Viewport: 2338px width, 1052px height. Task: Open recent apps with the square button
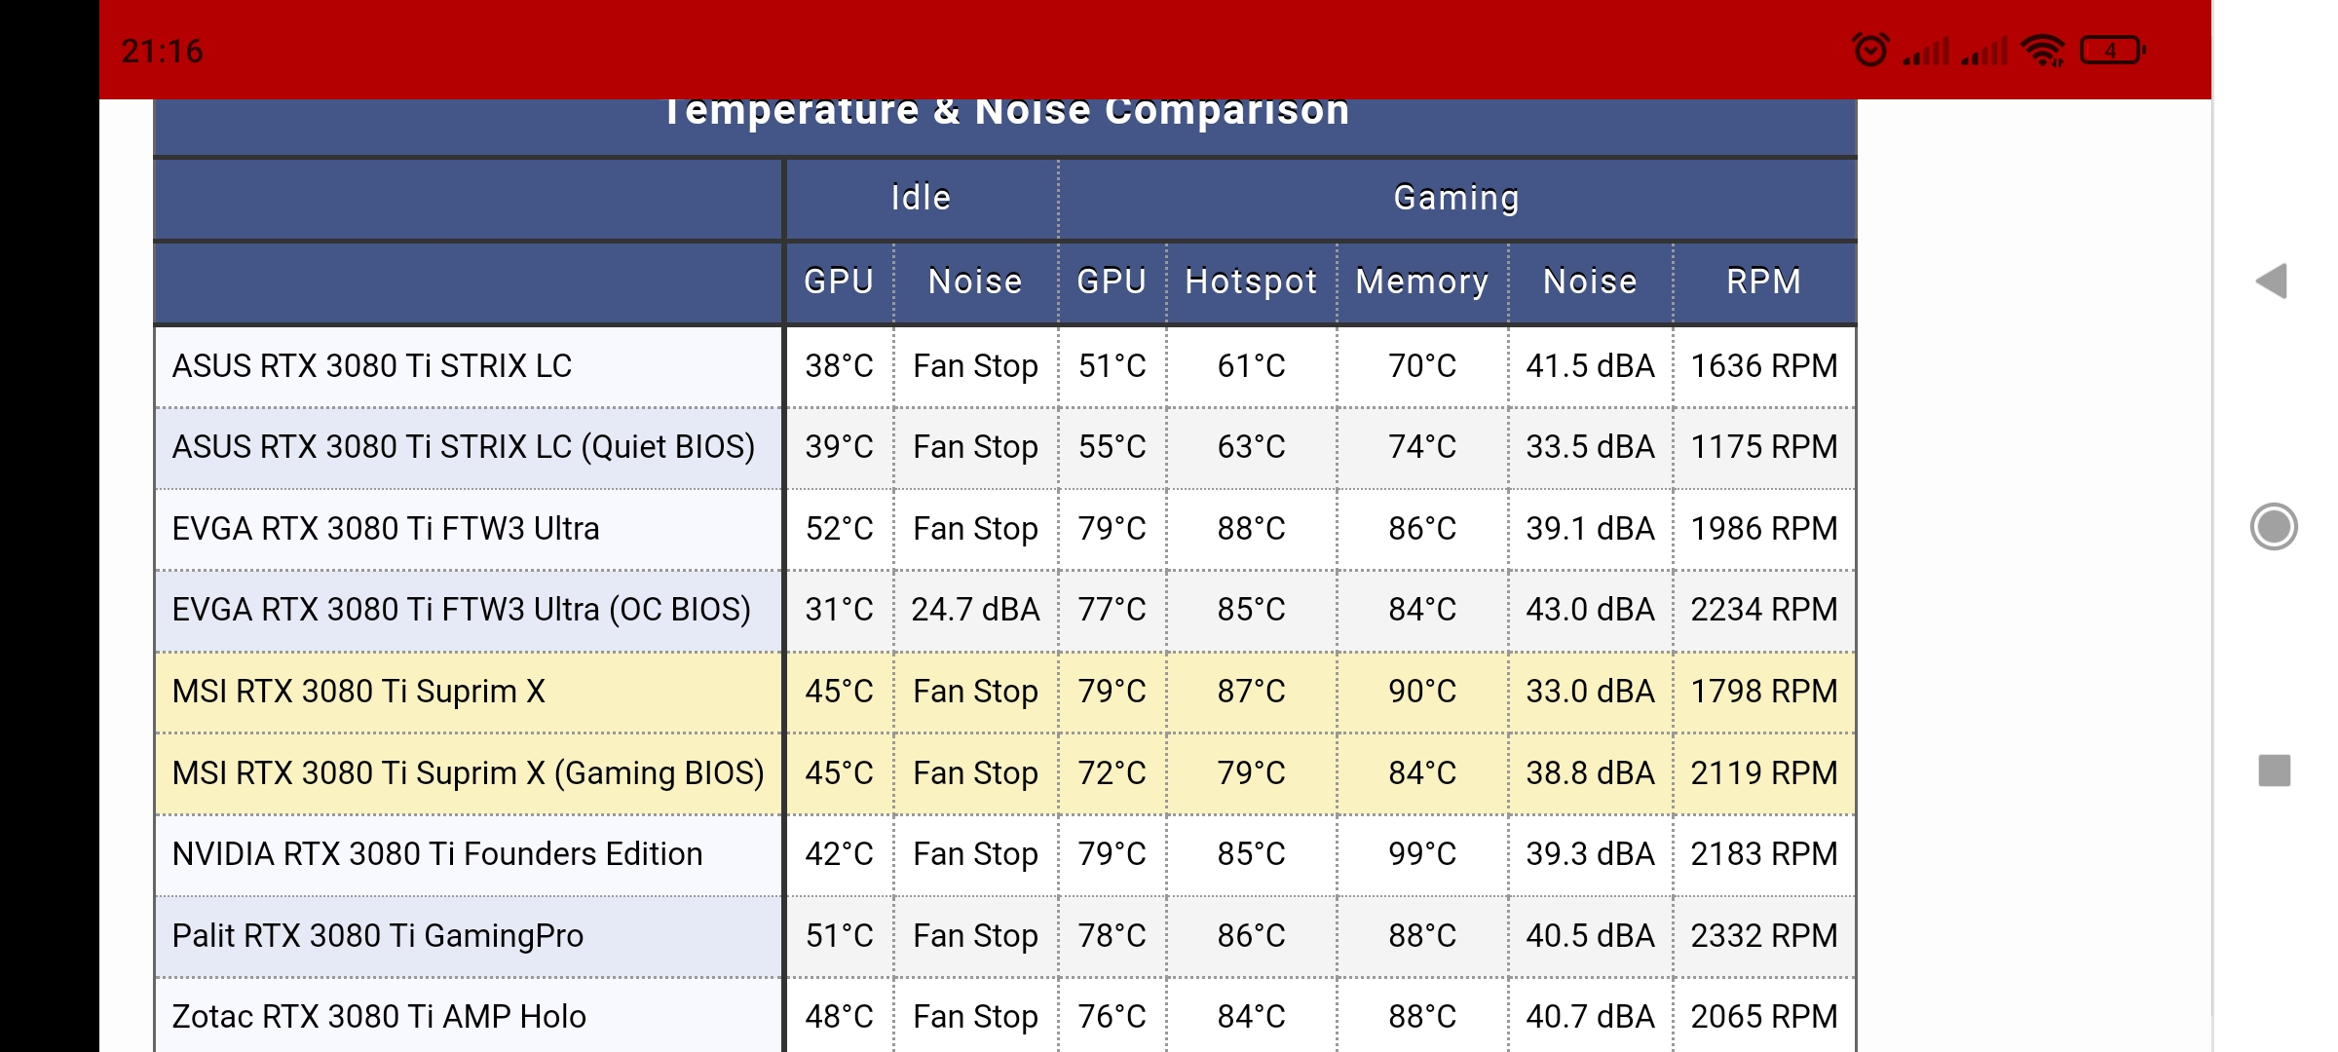(x=2274, y=770)
